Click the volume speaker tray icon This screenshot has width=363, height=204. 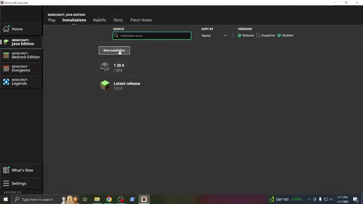pyautogui.click(x=331, y=199)
